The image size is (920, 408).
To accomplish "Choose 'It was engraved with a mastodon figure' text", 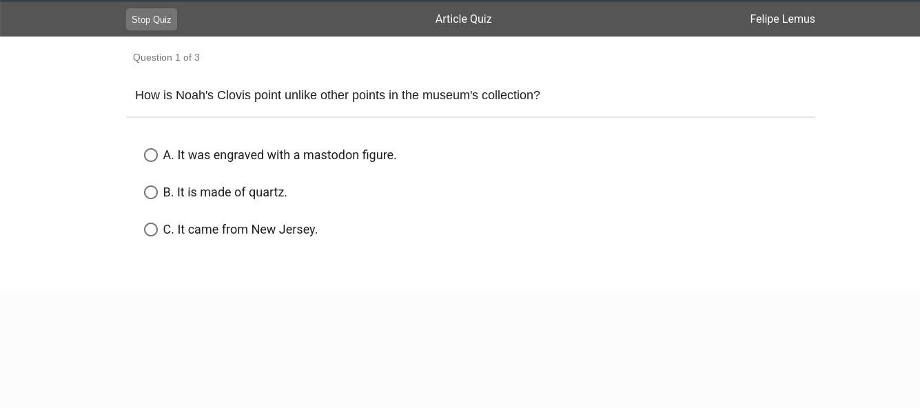I will 286,155.
